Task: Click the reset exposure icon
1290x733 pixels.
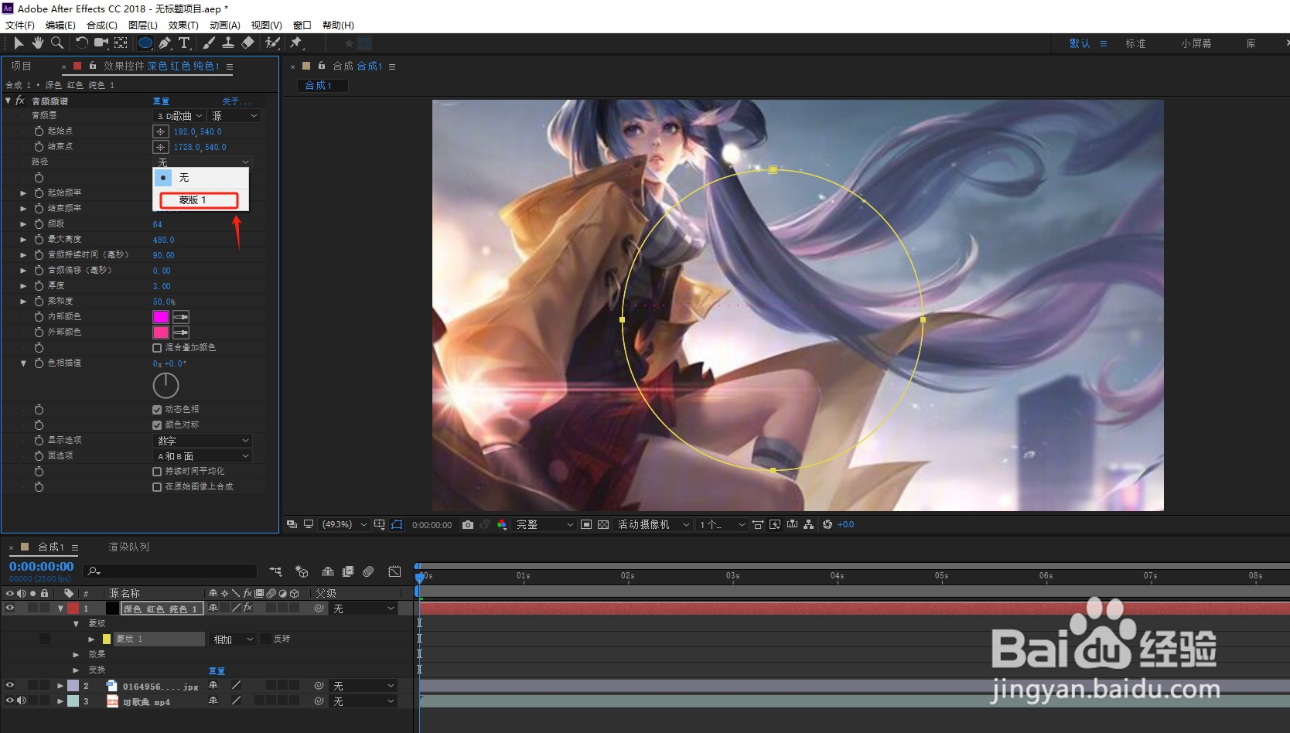Action: tap(828, 524)
